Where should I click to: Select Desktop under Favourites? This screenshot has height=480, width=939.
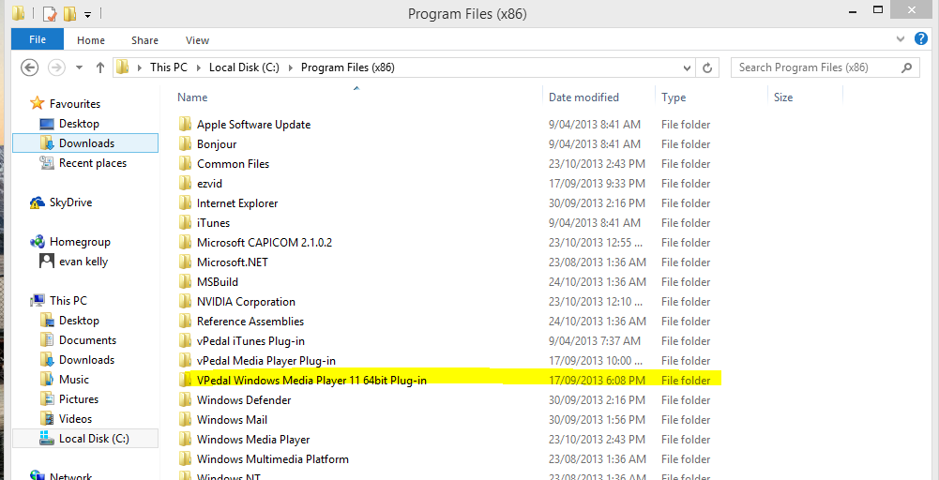click(79, 124)
